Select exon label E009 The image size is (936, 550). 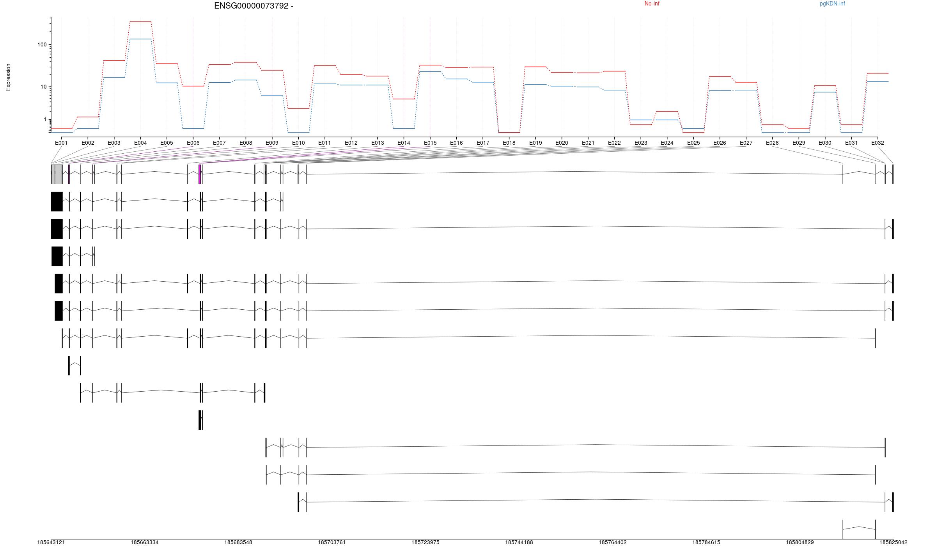[272, 143]
